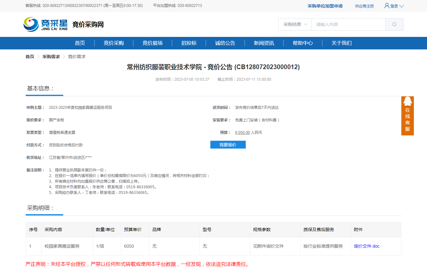Click the search magnifier icon button
This screenshot has height=268, width=427.
pos(394,24)
